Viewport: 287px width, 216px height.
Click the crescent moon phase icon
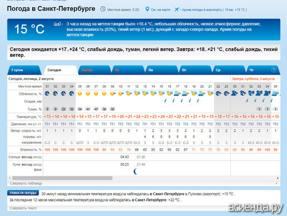(135, 171)
